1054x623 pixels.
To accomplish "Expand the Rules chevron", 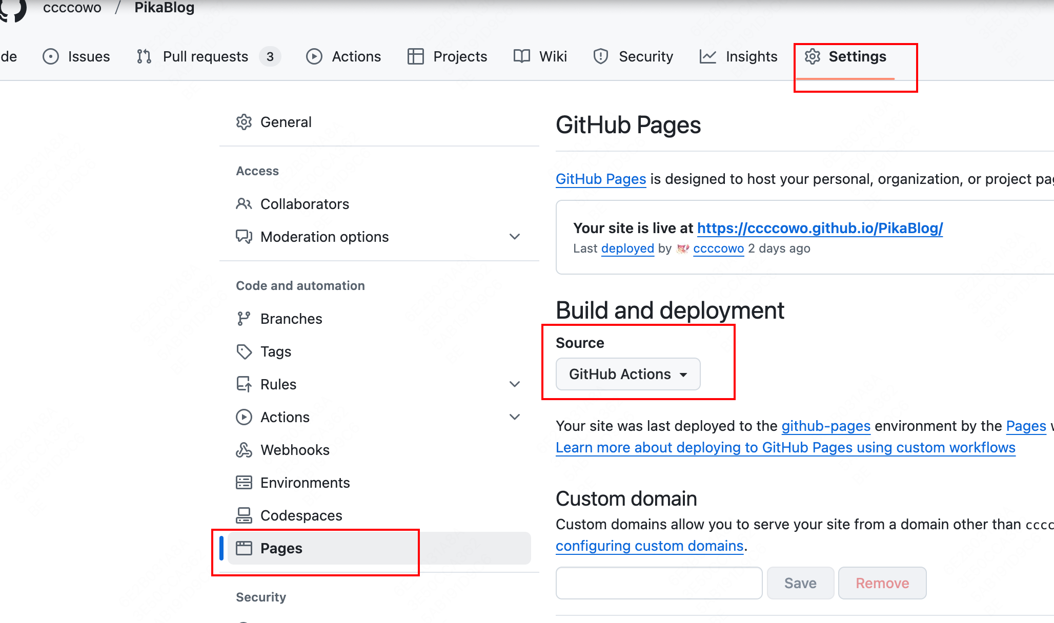I will coord(515,384).
